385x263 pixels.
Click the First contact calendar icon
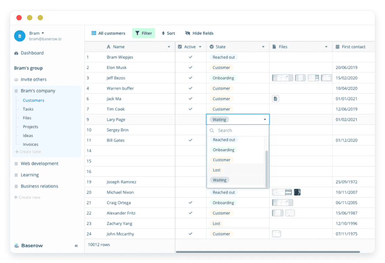[338, 46]
